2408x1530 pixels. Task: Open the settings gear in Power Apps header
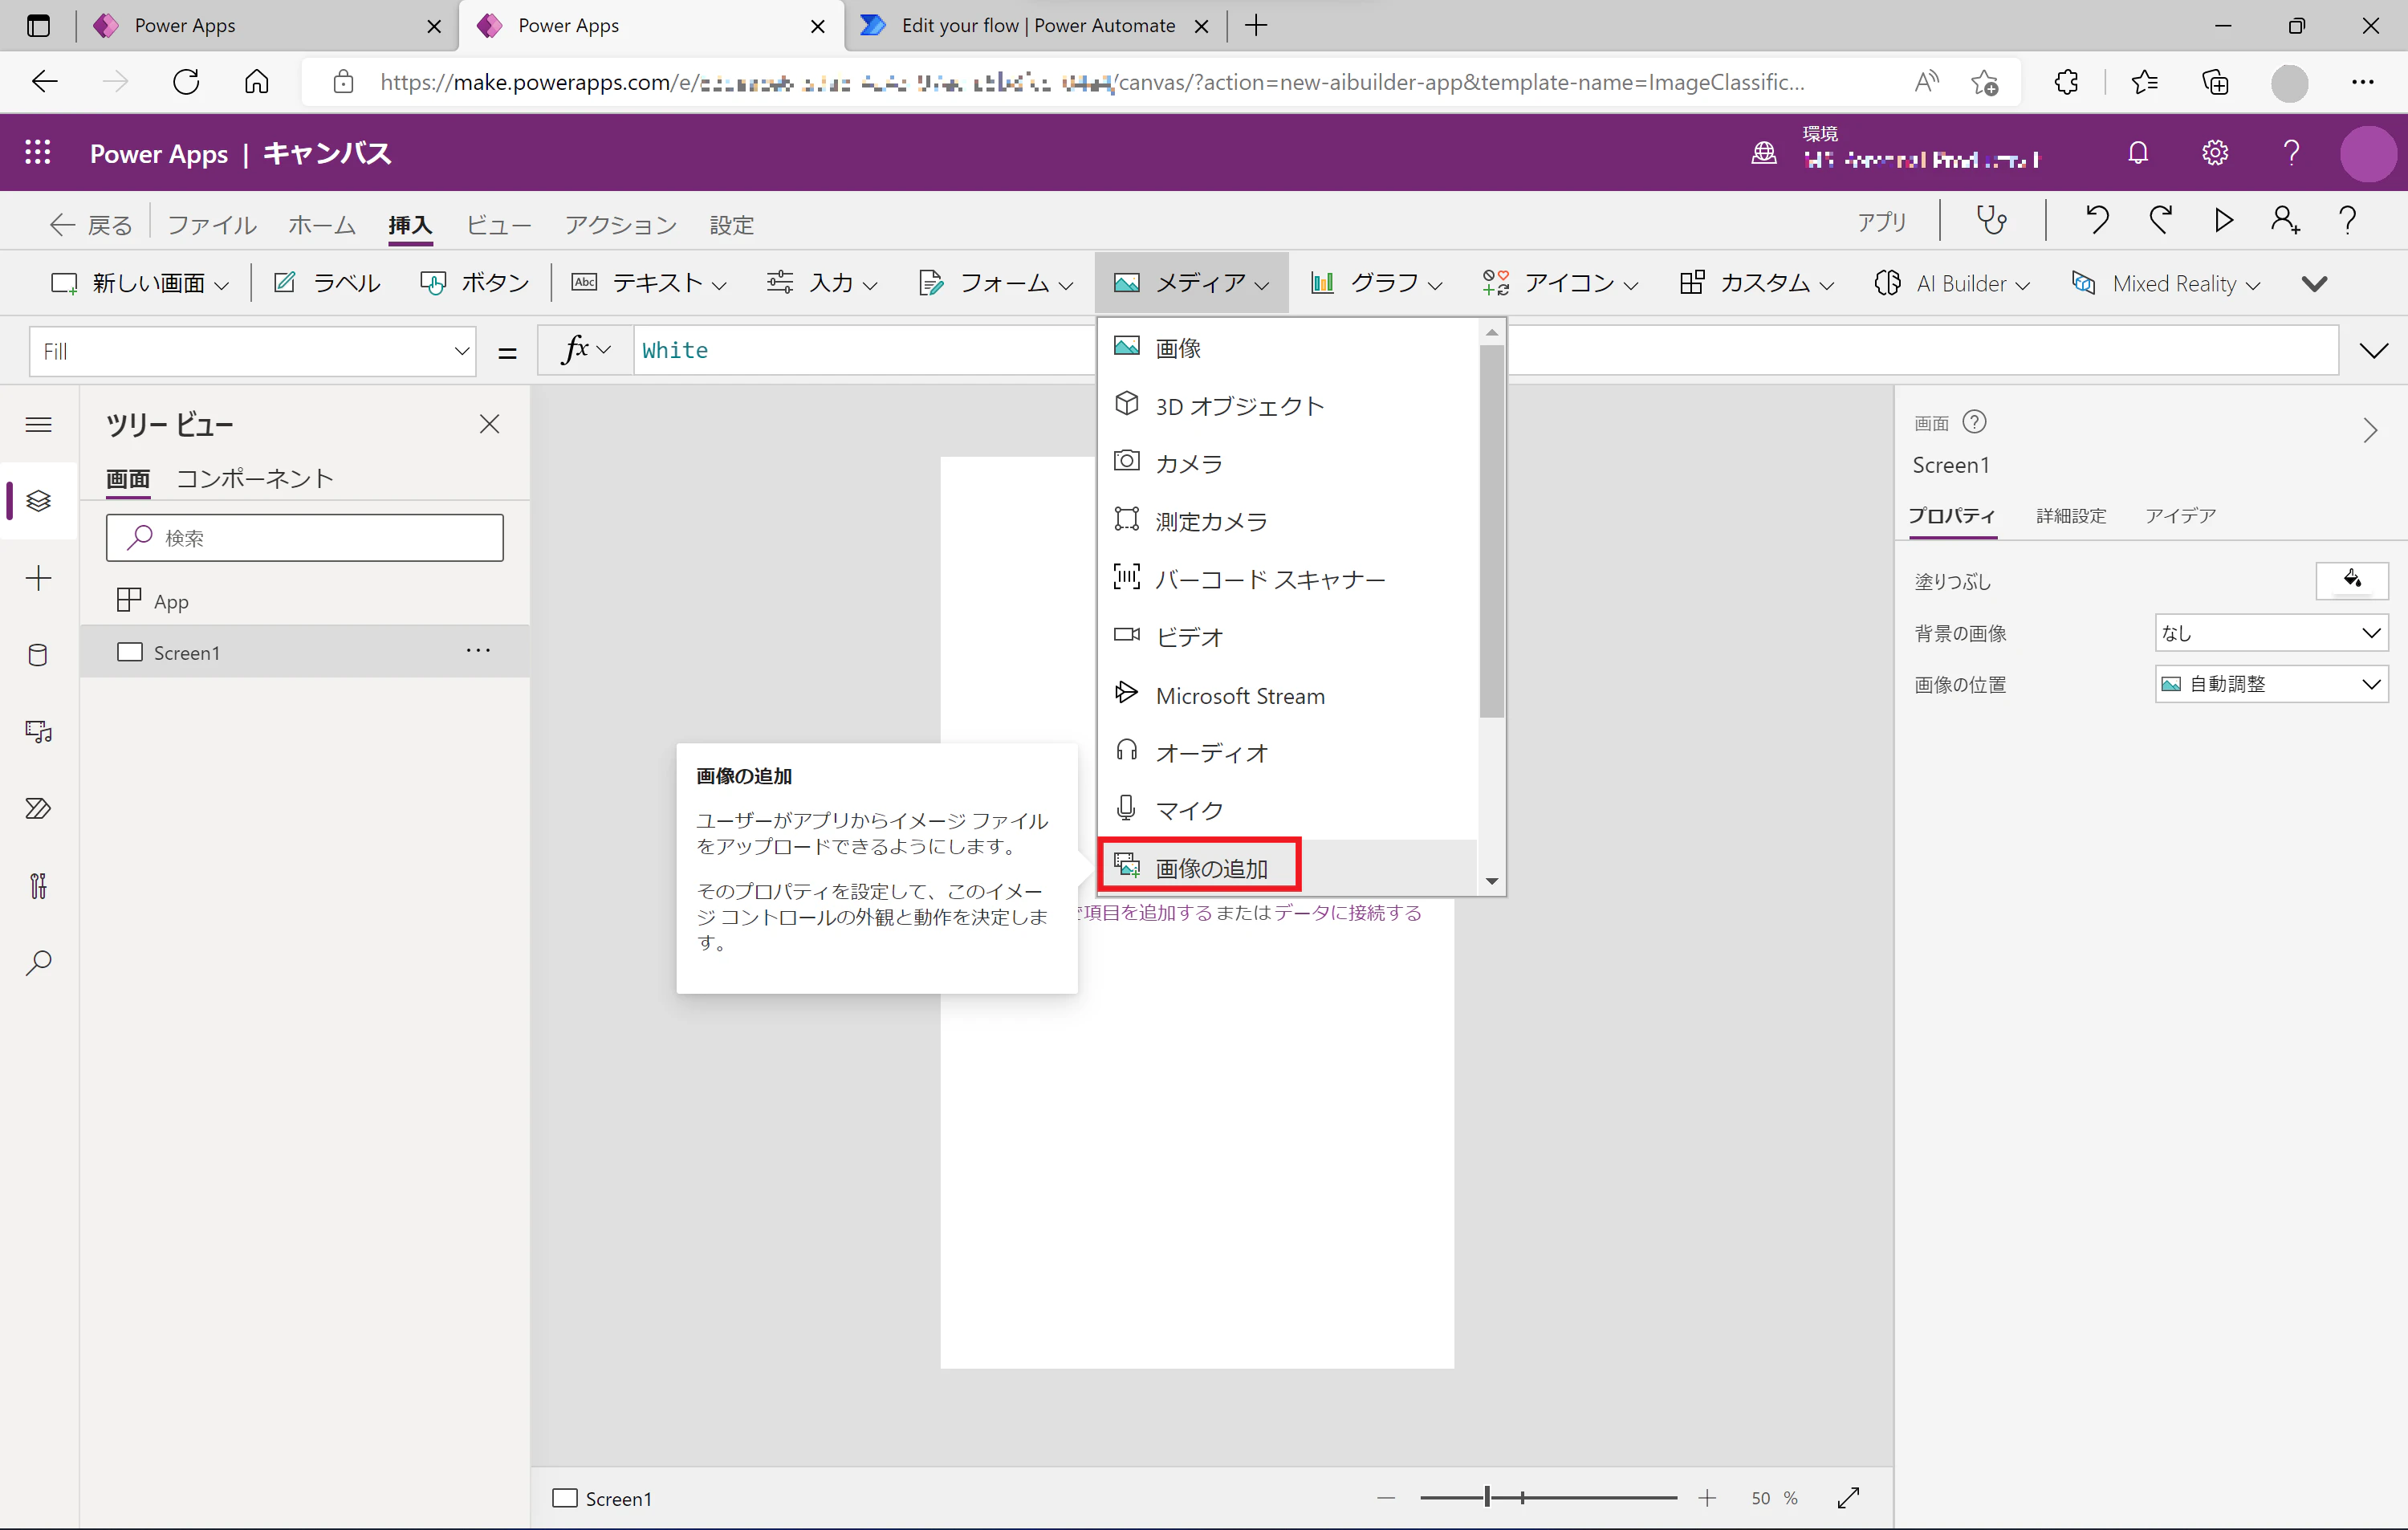[x=2215, y=153]
